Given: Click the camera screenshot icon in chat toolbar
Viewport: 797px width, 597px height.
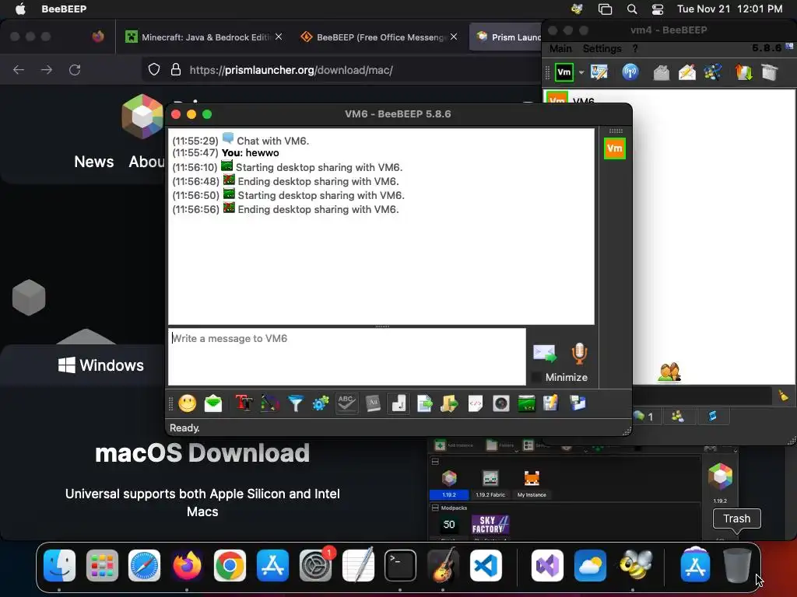Looking at the screenshot, I should (x=501, y=404).
